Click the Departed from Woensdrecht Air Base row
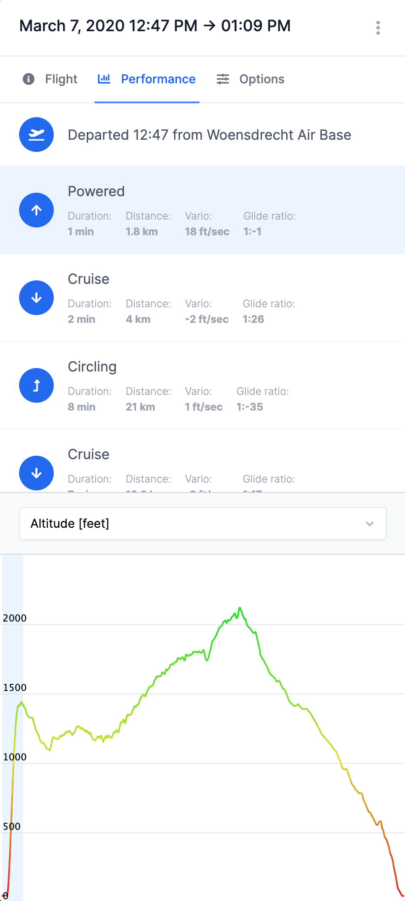This screenshot has height=901, width=405. 202,135
